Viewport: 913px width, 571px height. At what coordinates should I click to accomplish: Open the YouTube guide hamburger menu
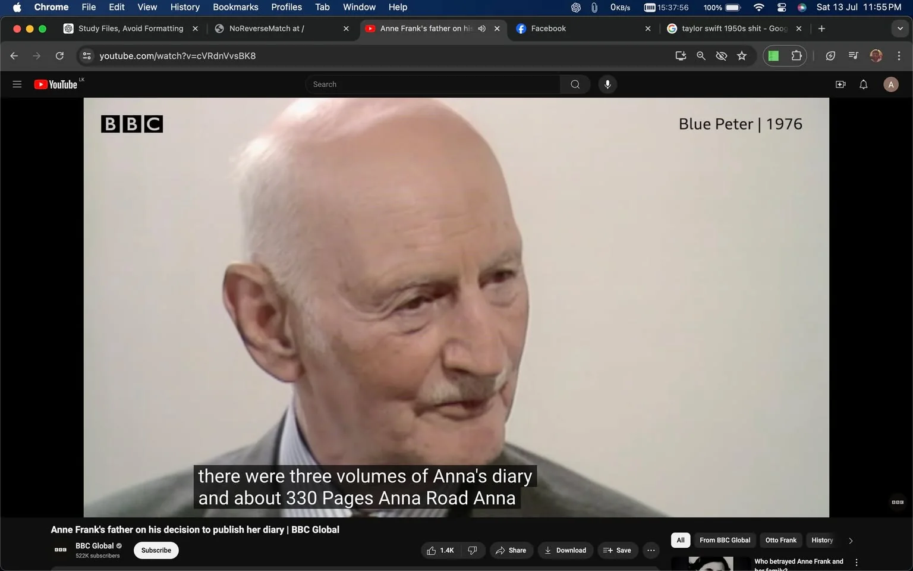point(17,84)
